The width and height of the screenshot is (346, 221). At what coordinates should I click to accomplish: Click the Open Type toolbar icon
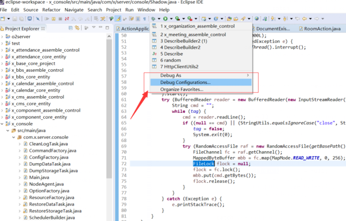pos(229,19)
